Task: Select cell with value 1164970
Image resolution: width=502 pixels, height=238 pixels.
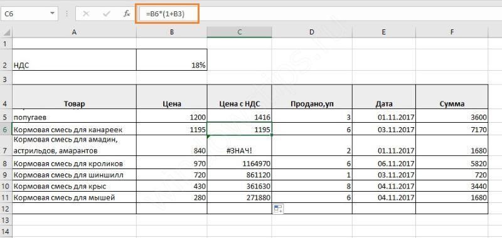Action: tap(240, 163)
